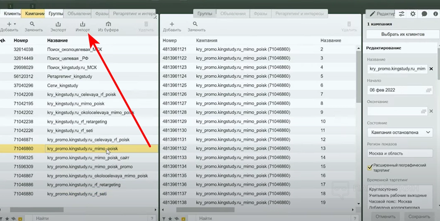Click the Export (Экспорт) icon in campaigns panel
Screen dimensions: 440x221
pos(58,25)
